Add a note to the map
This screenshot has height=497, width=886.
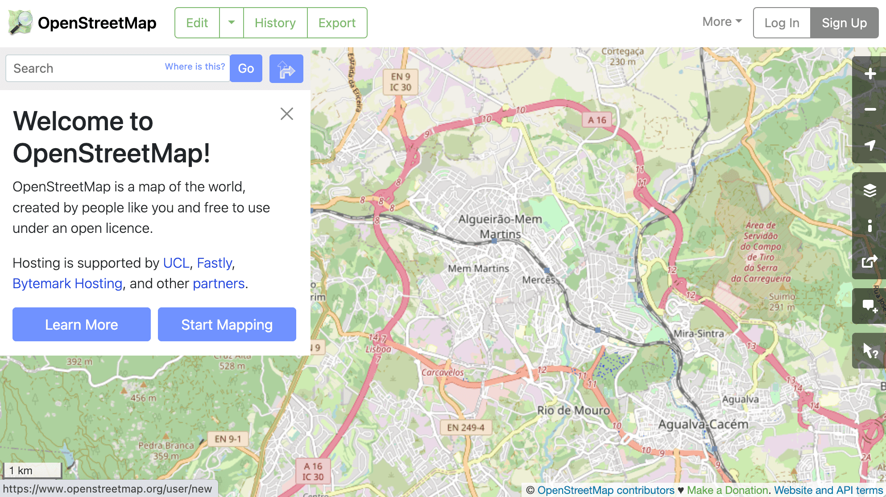869,306
